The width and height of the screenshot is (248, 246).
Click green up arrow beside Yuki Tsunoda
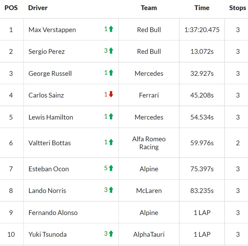coord(111,233)
